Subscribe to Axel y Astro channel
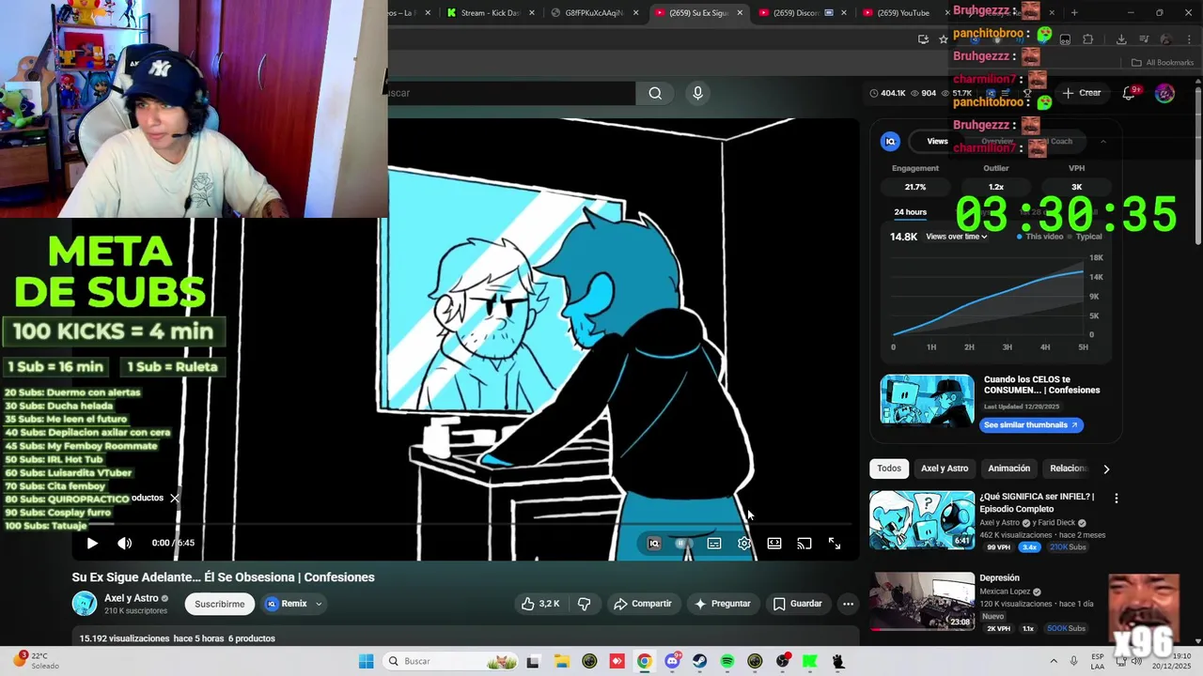Image resolution: width=1203 pixels, height=676 pixels. tap(220, 604)
